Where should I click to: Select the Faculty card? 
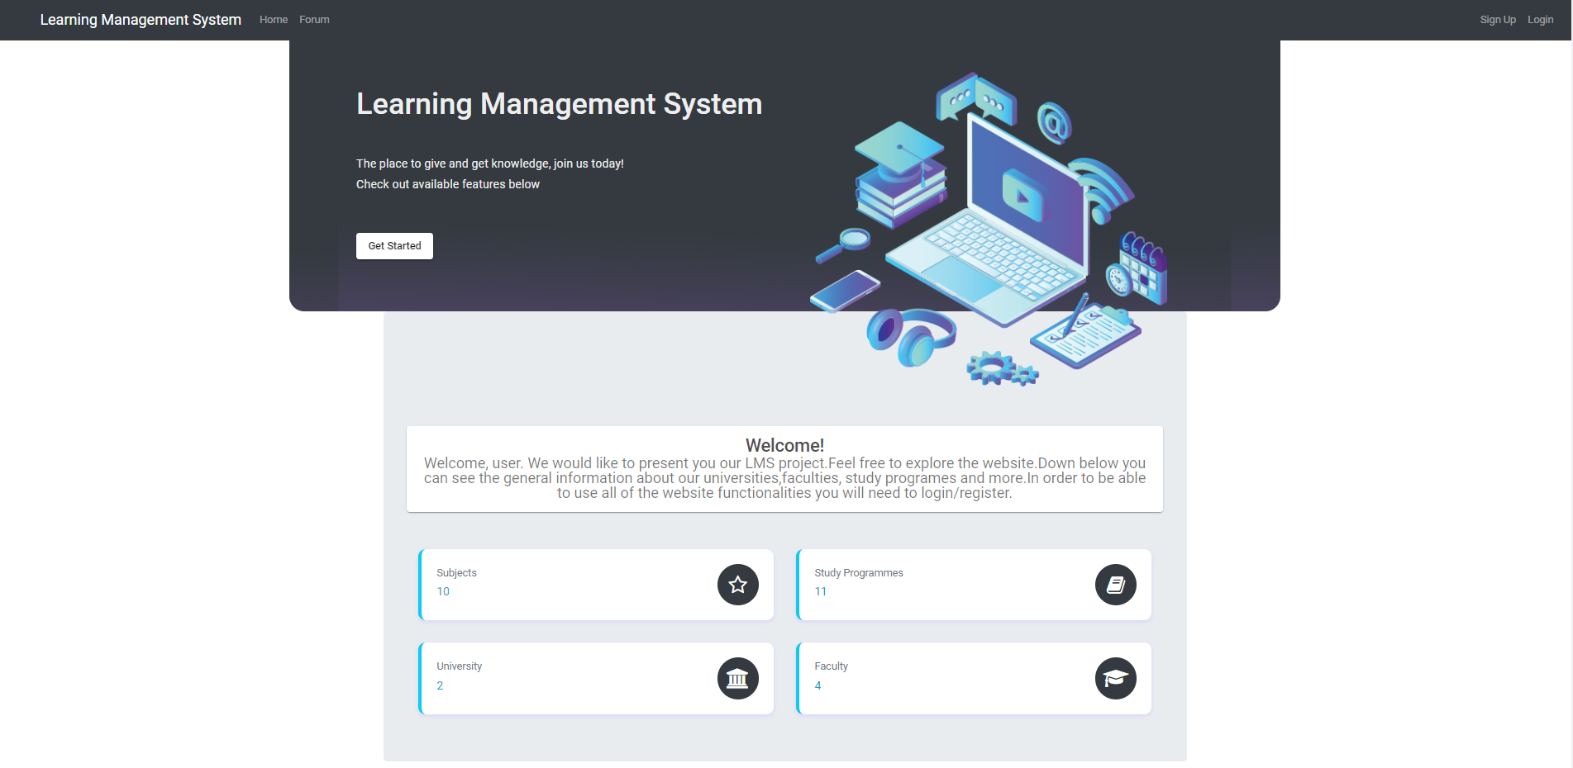(973, 678)
